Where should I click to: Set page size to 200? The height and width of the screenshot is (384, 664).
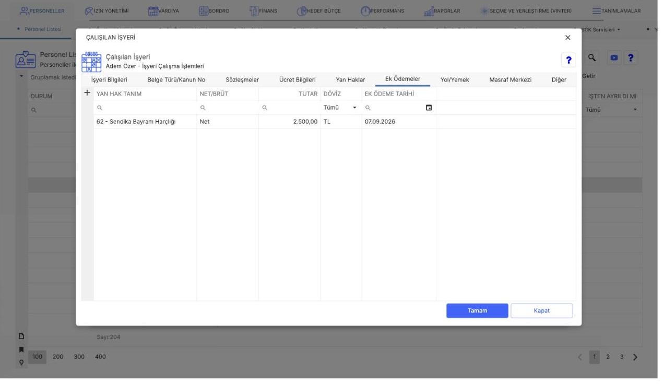58,357
